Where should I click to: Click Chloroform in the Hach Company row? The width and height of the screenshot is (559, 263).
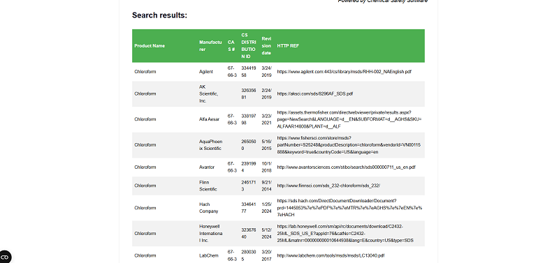click(145, 208)
